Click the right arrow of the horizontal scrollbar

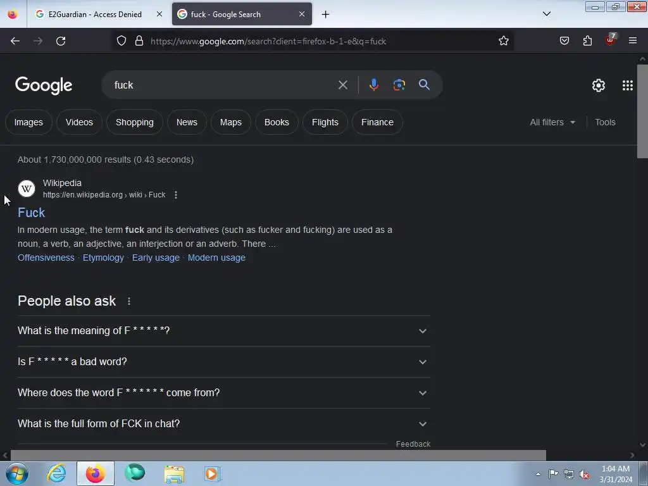click(x=632, y=456)
